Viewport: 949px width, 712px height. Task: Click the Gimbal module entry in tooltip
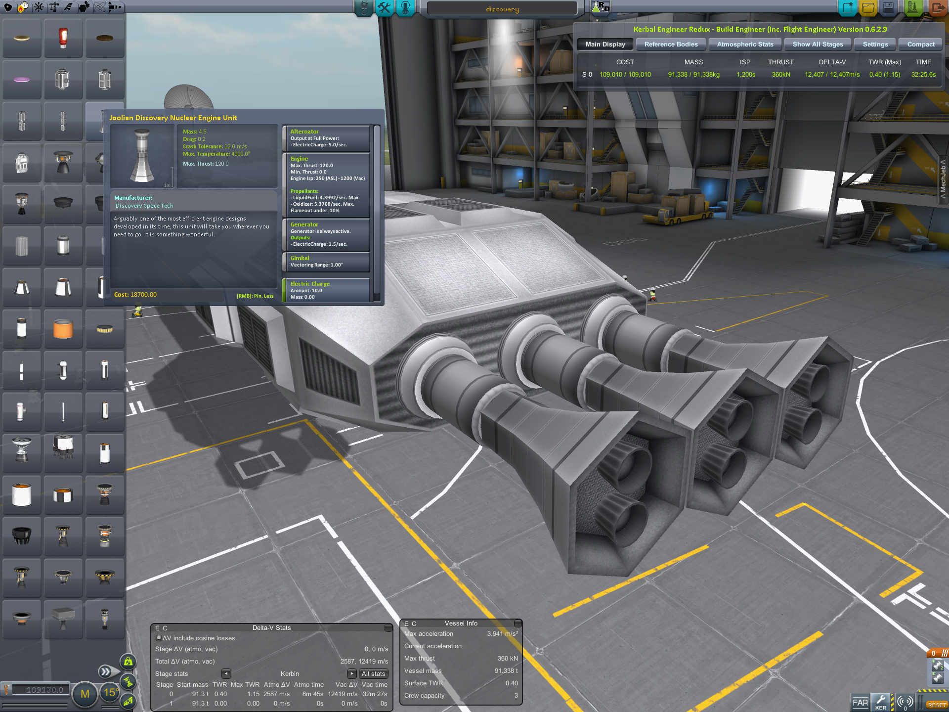coord(326,262)
